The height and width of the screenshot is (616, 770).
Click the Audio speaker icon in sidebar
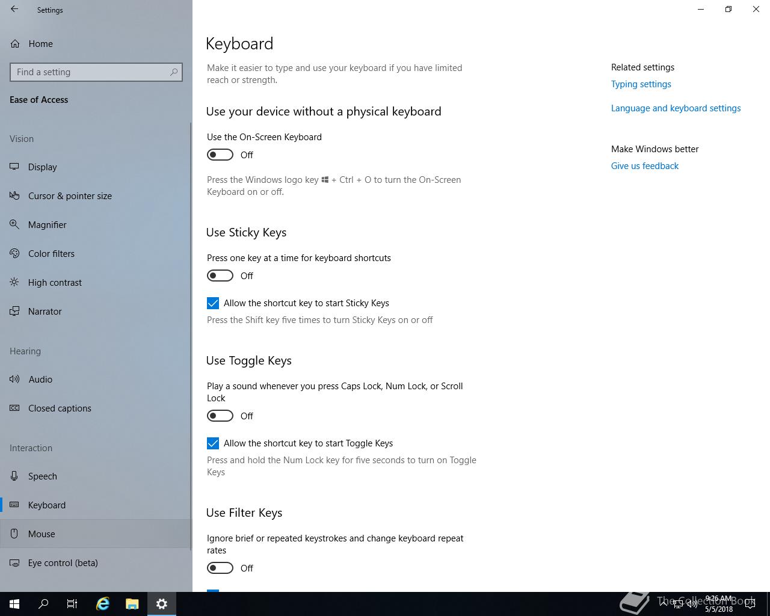(14, 379)
